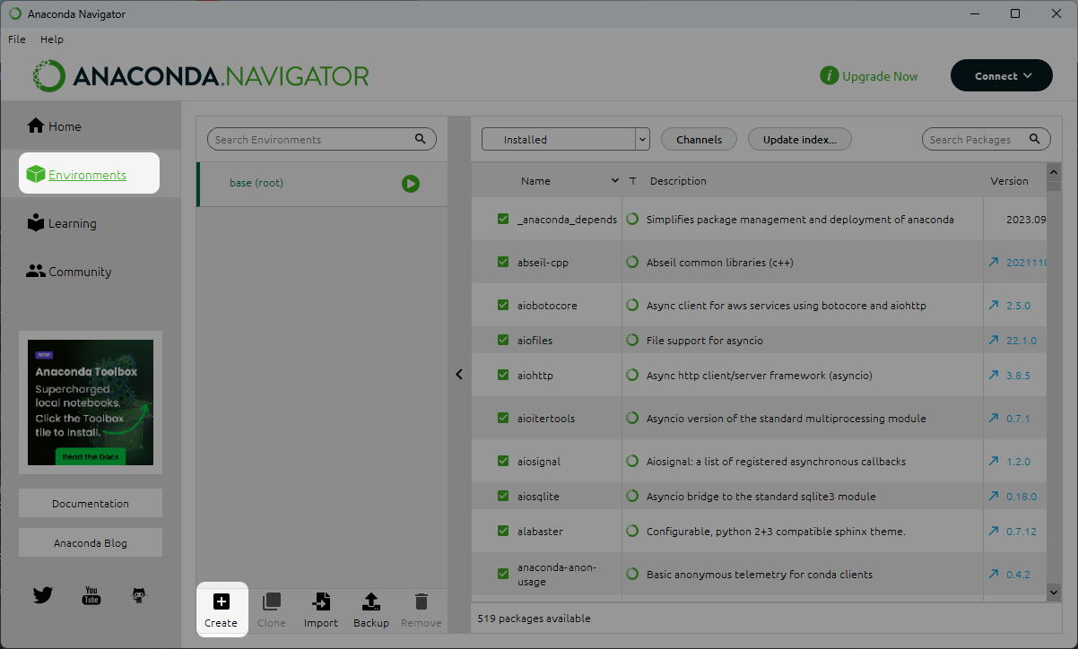
Task: Click the Update index... button
Action: pyautogui.click(x=799, y=139)
